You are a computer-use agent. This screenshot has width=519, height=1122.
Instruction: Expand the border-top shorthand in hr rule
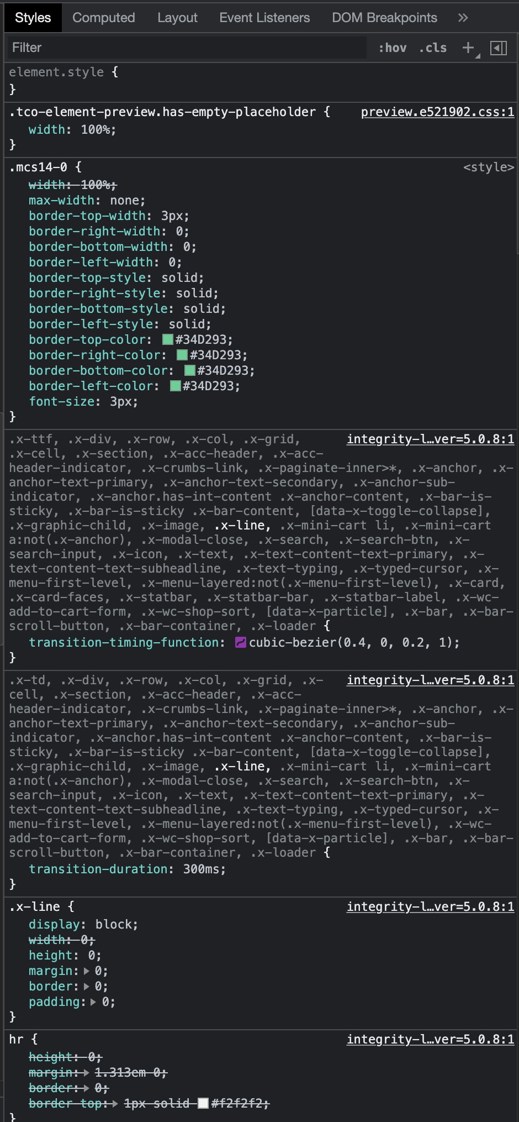point(115,1104)
